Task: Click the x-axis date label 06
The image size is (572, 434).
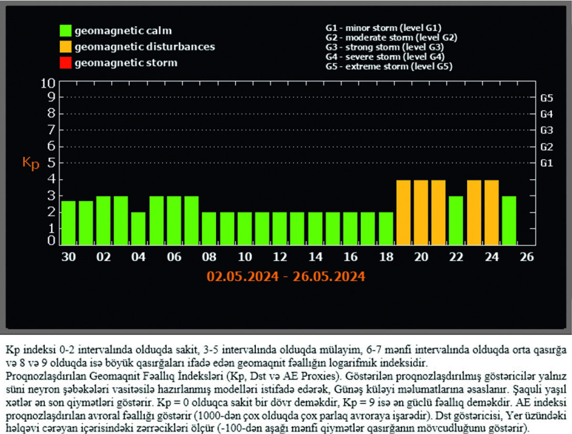Action: coord(174,257)
